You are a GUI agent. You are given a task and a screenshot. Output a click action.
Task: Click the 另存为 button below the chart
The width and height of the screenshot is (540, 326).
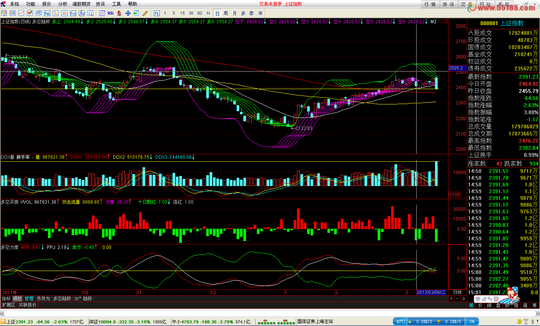point(43,299)
